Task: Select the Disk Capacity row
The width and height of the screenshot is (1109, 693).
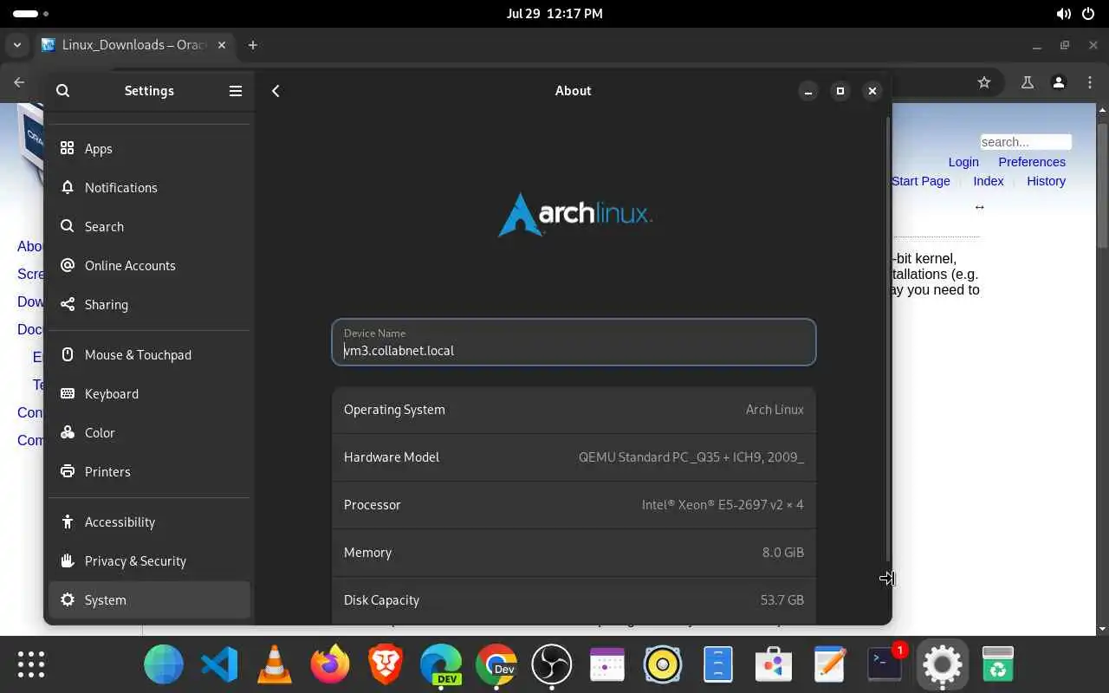Action: (574, 600)
